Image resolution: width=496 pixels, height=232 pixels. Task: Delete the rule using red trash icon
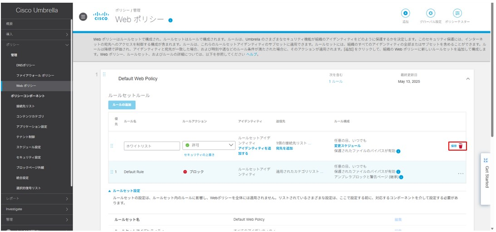tap(461, 146)
